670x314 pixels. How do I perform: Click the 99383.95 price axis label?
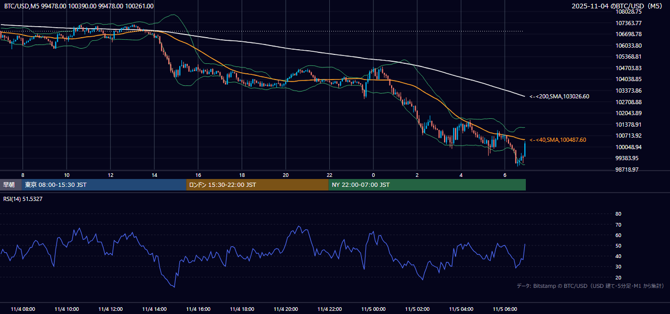pos(627,158)
